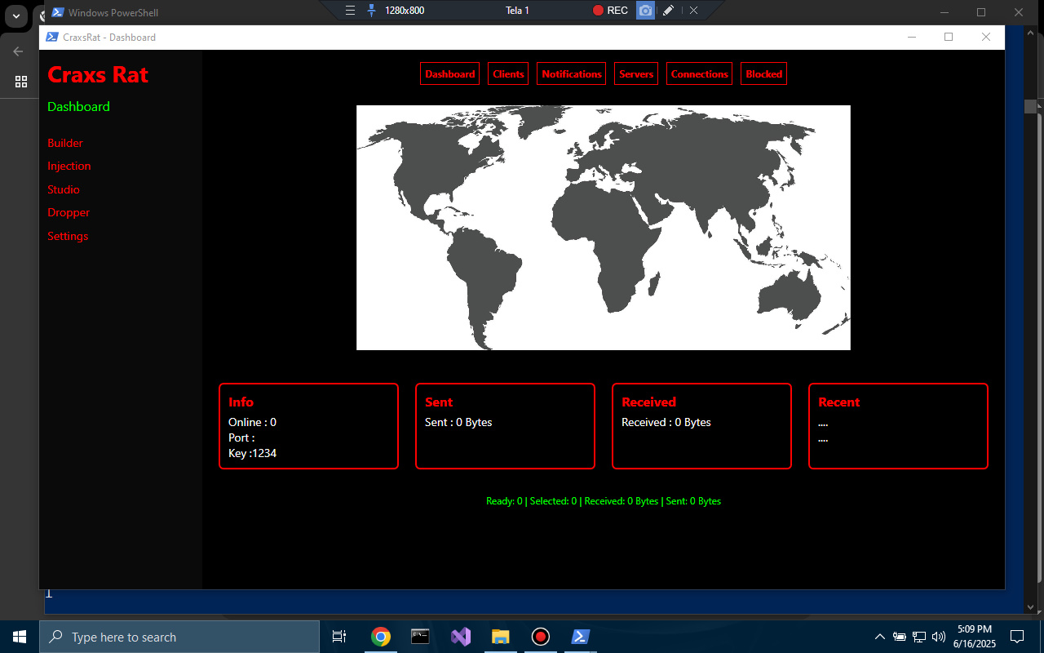1044x653 pixels.
Task: Click the Recent card heading
Action: click(x=838, y=402)
